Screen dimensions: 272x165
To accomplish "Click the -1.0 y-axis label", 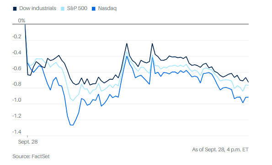I will click(17, 100).
